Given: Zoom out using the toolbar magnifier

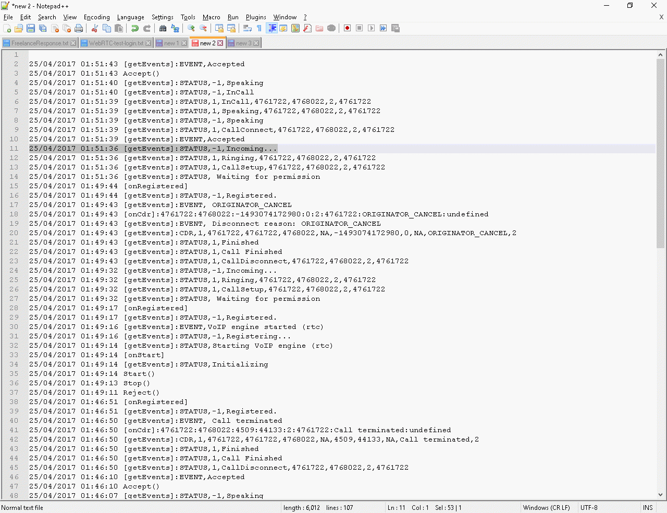Looking at the screenshot, I should pyautogui.click(x=203, y=28).
